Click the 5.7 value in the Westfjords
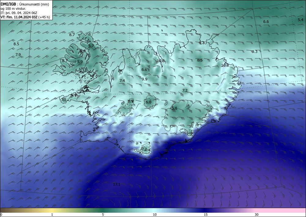Image resolution: width=306 pixels, height=217 pixels. pyautogui.click(x=91, y=46)
